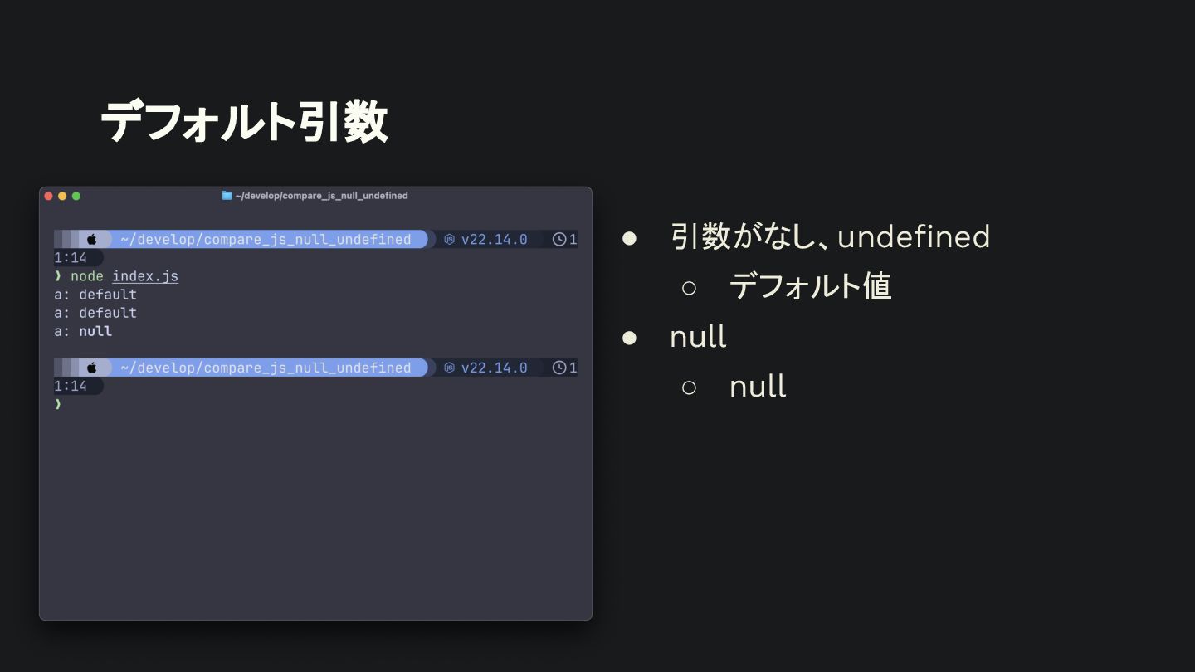Image resolution: width=1195 pixels, height=672 pixels.
Task: Click the first prompt directory path segment
Action: pyautogui.click(x=266, y=240)
